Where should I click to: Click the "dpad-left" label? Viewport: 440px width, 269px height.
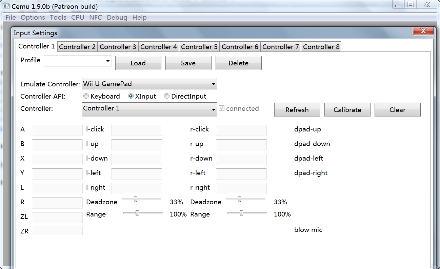[309, 158]
